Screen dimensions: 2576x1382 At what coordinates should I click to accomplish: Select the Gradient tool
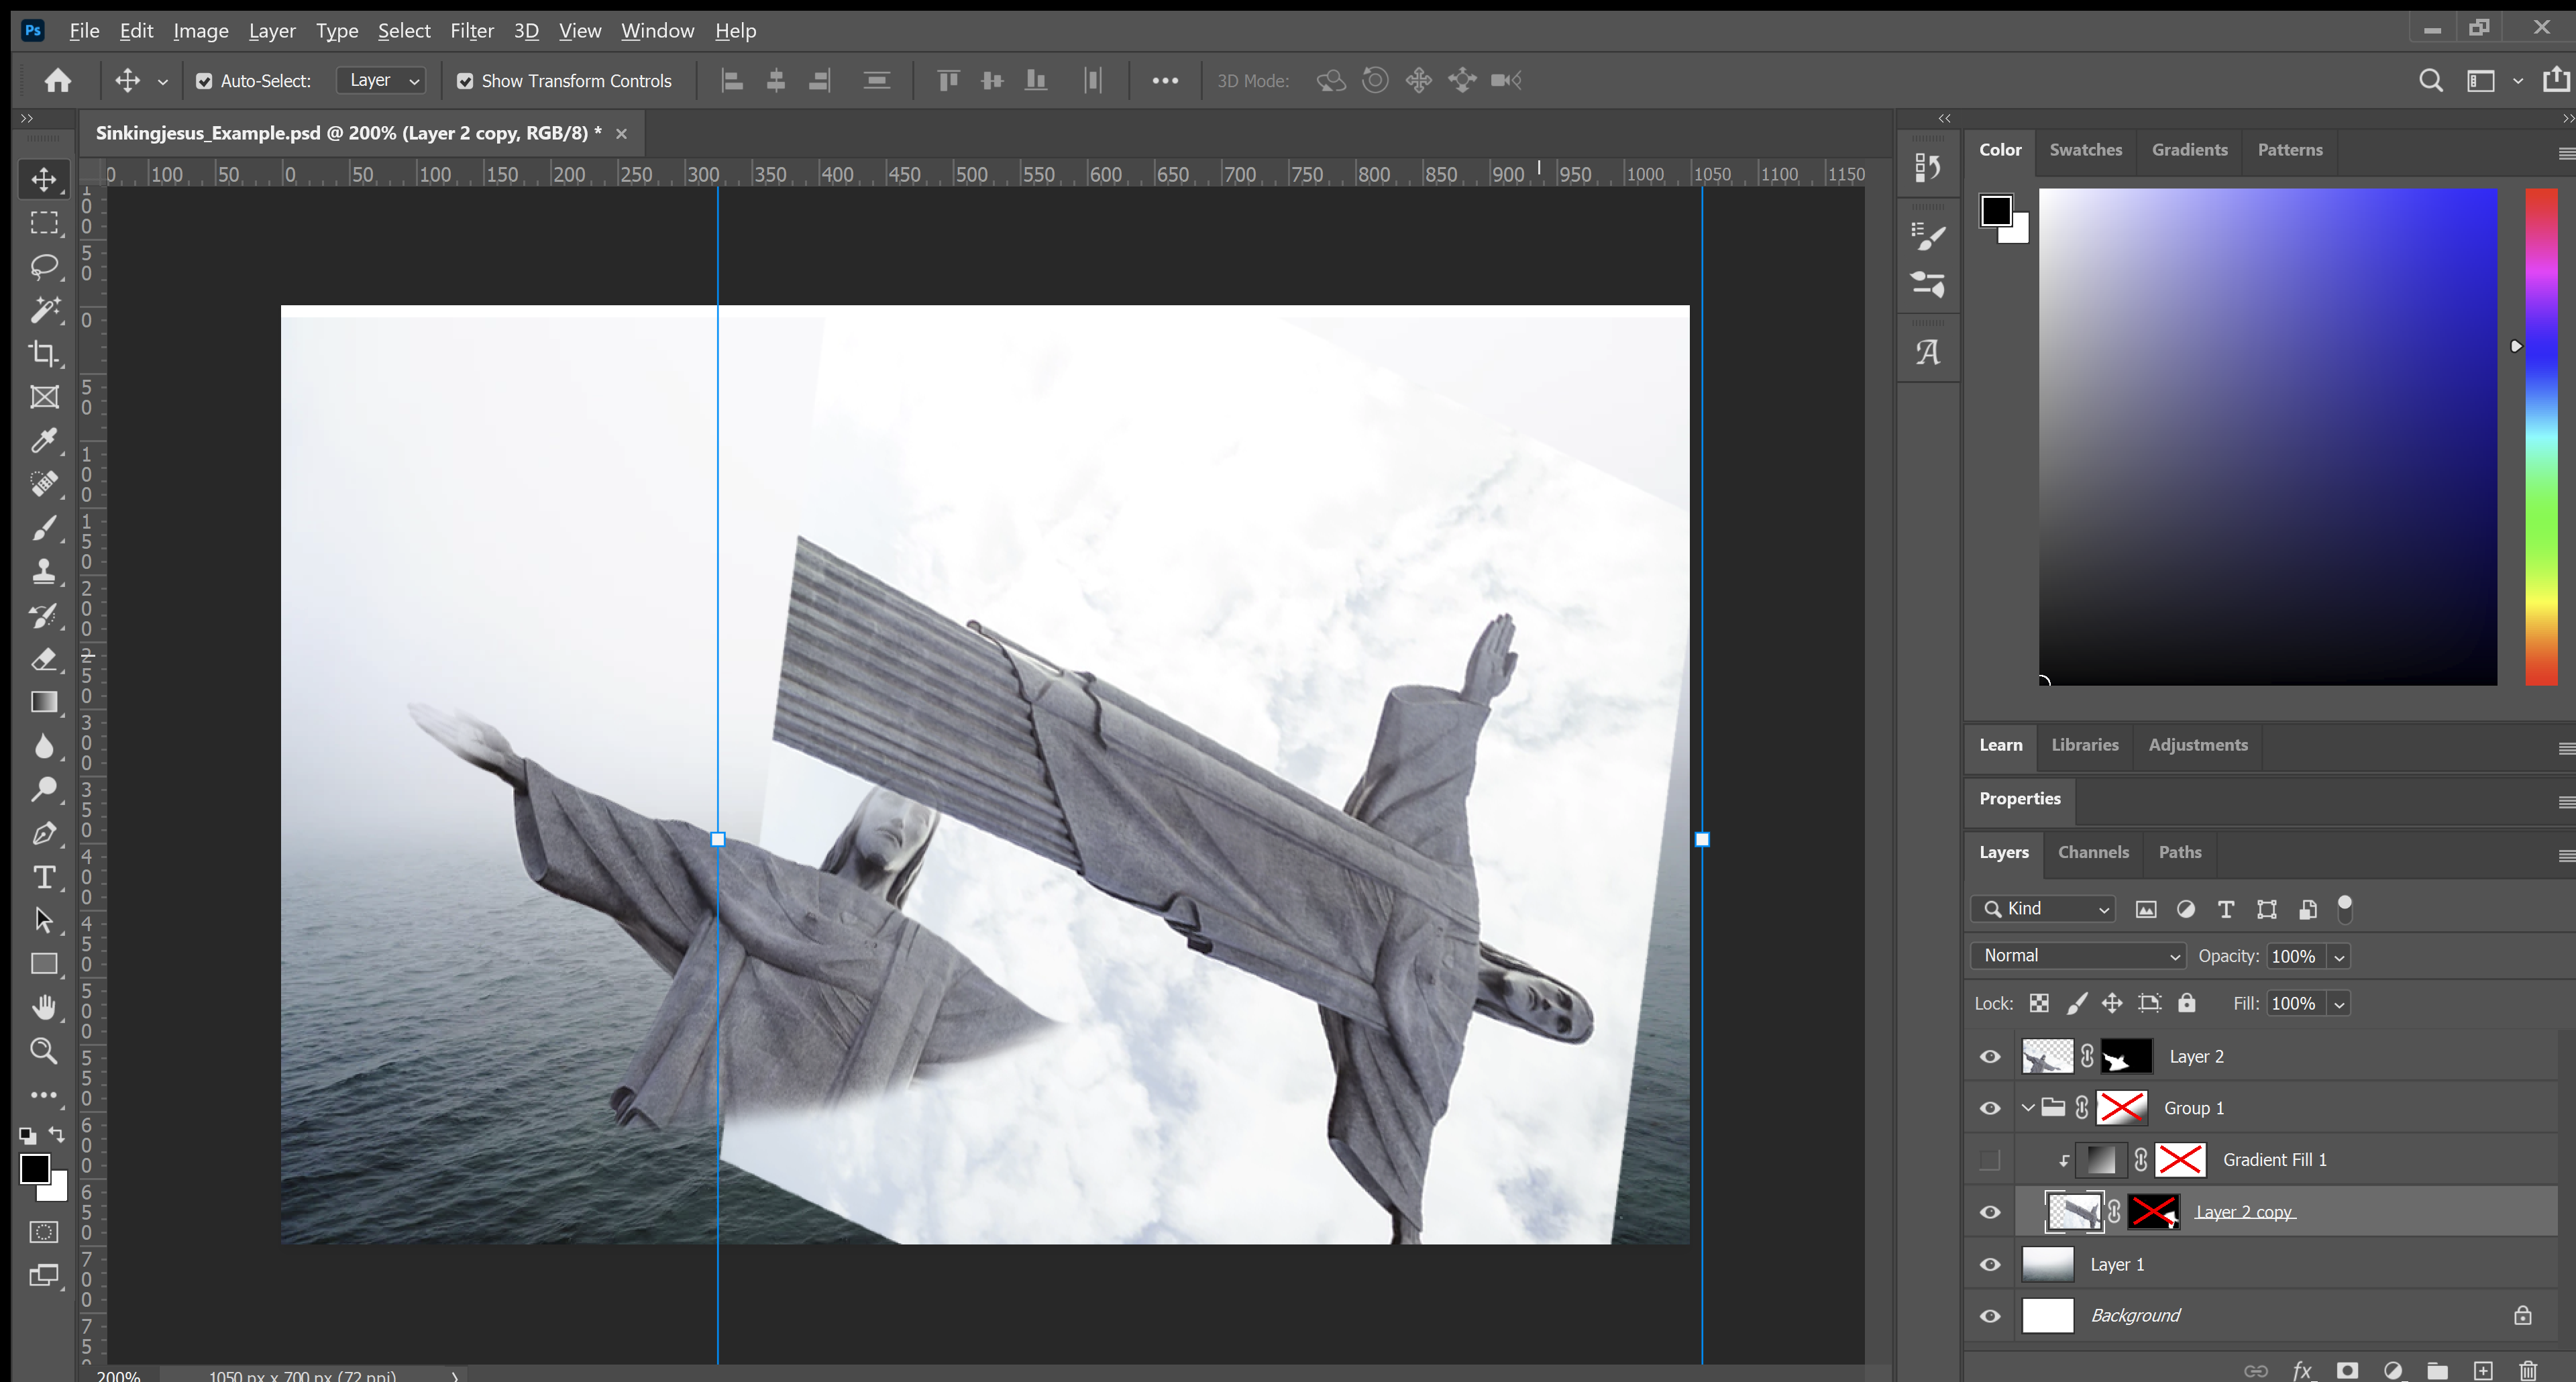[x=44, y=703]
